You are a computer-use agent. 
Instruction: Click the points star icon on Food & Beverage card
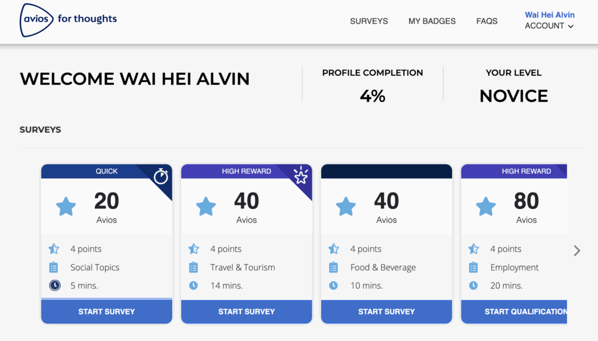point(333,249)
